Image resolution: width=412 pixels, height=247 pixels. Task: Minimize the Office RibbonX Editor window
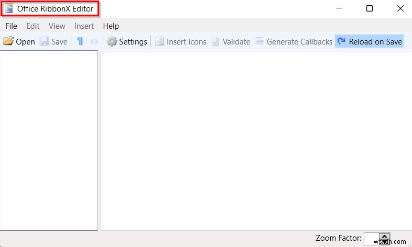click(x=339, y=8)
